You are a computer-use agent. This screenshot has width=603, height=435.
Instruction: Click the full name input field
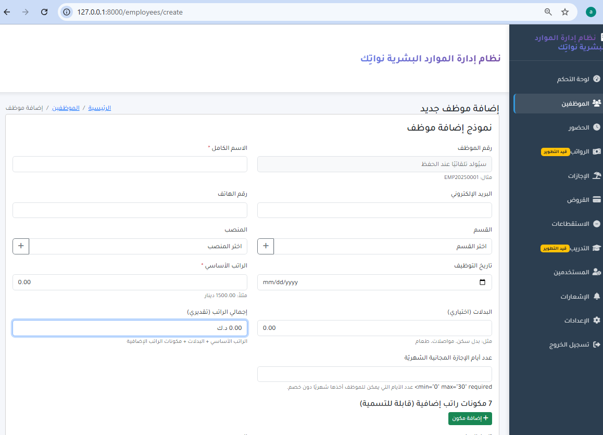click(130, 164)
